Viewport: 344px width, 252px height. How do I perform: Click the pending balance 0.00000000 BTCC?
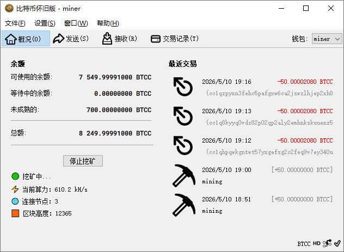[x=123, y=94]
